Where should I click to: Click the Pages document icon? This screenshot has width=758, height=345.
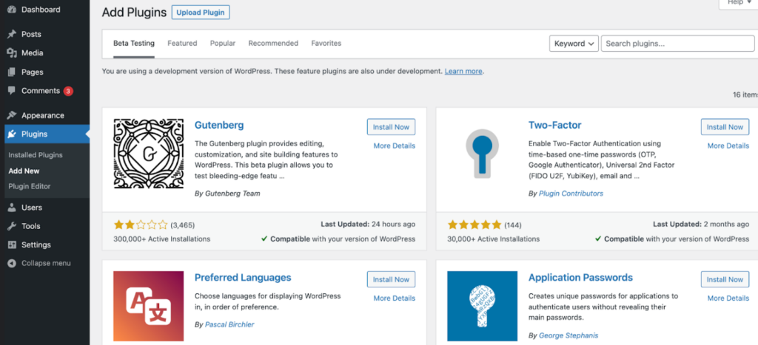(x=12, y=72)
